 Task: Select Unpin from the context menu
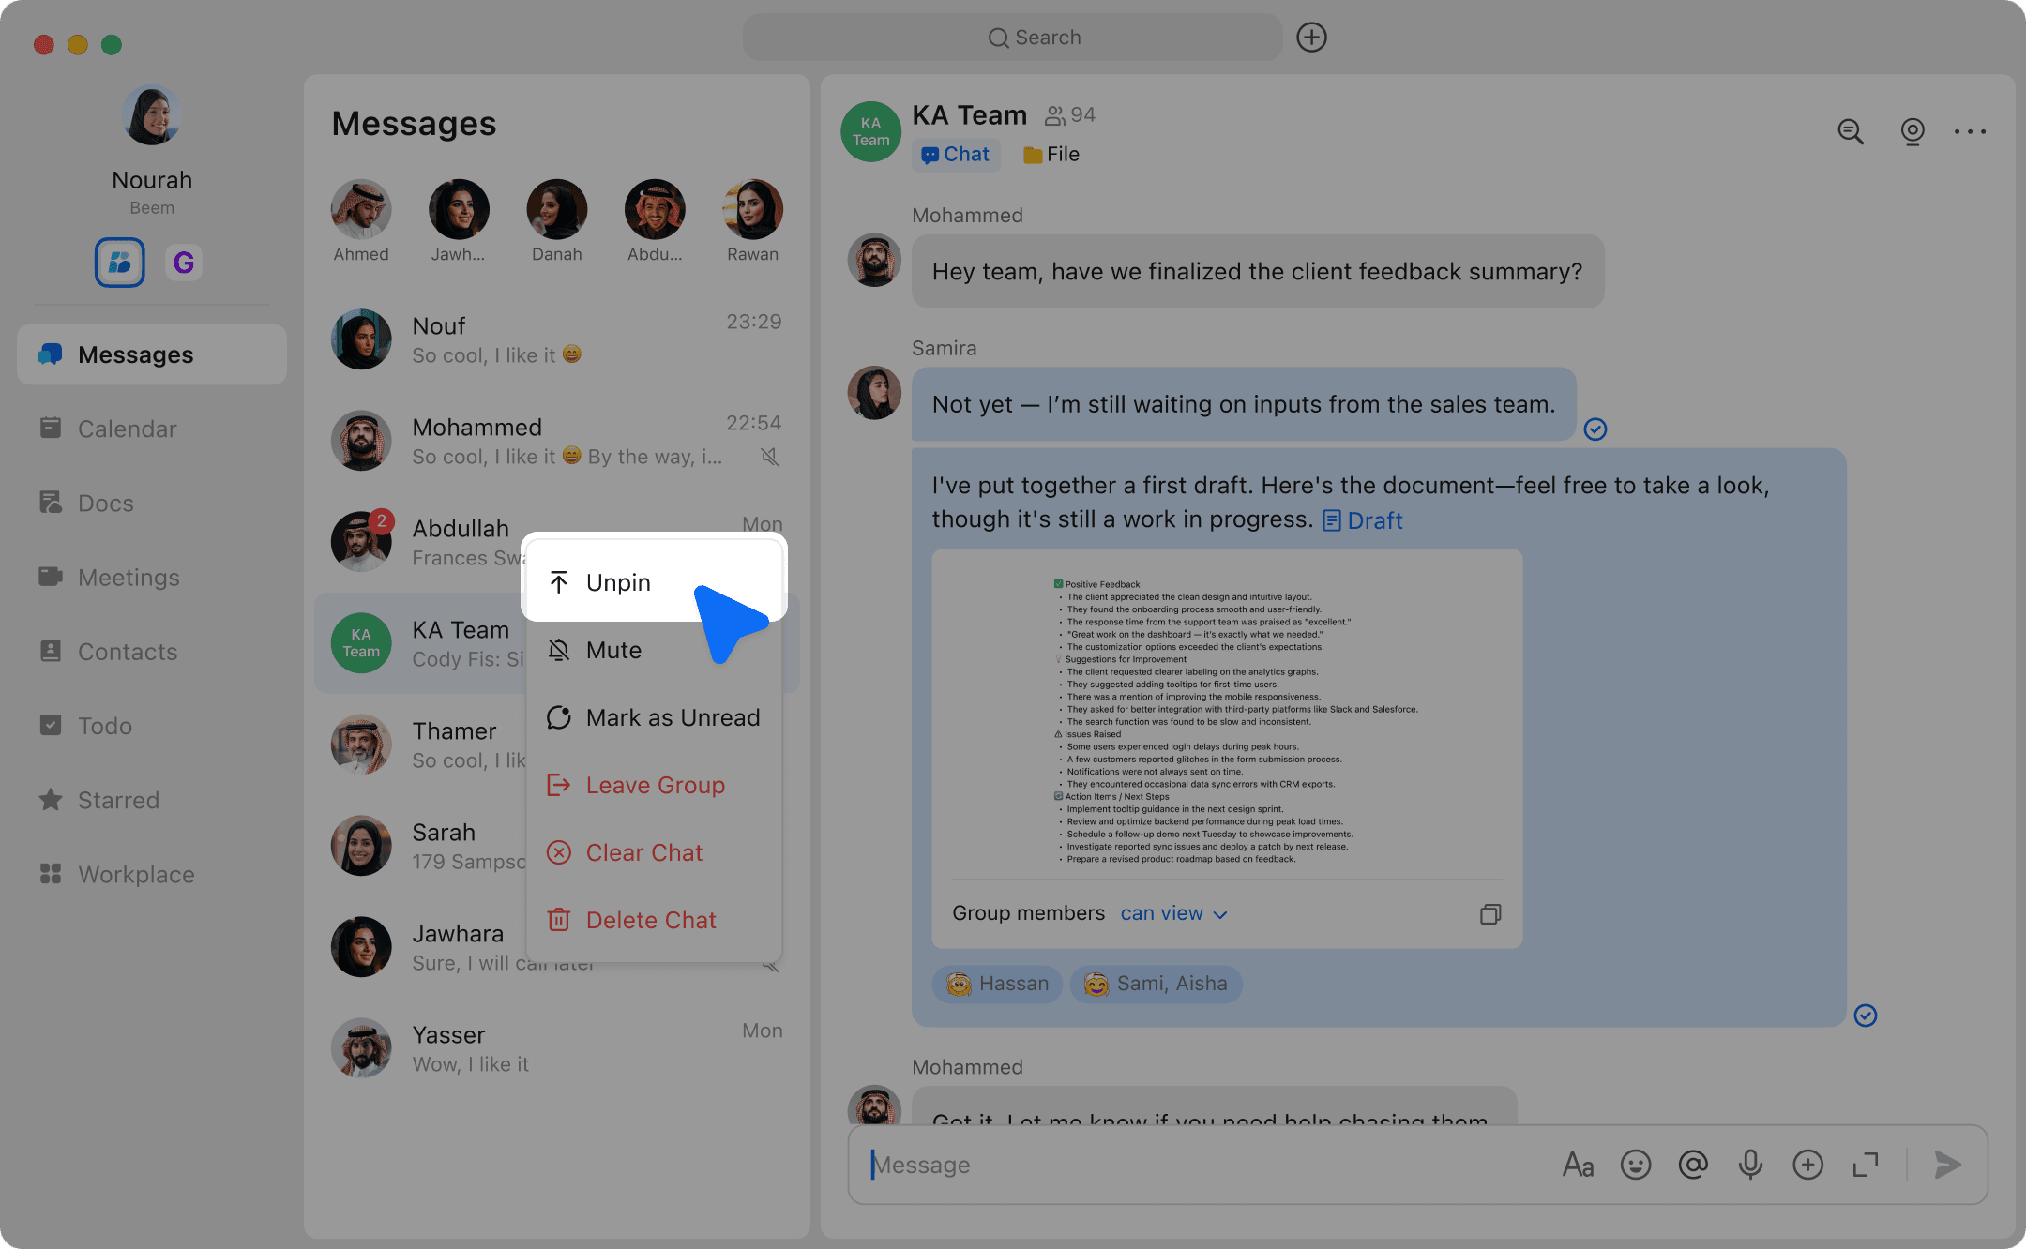click(x=617, y=582)
